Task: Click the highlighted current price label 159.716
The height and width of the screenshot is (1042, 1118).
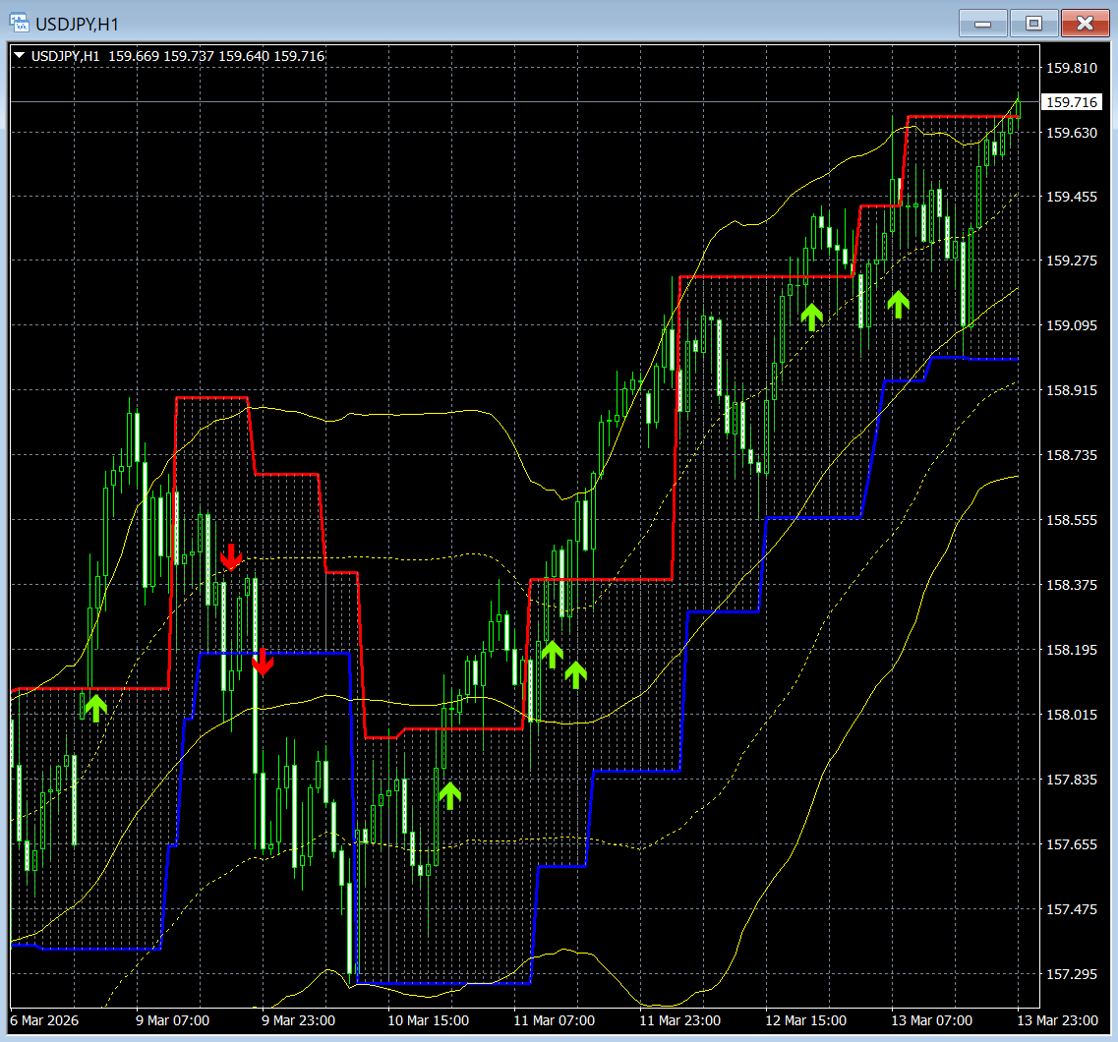Action: pyautogui.click(x=1072, y=102)
